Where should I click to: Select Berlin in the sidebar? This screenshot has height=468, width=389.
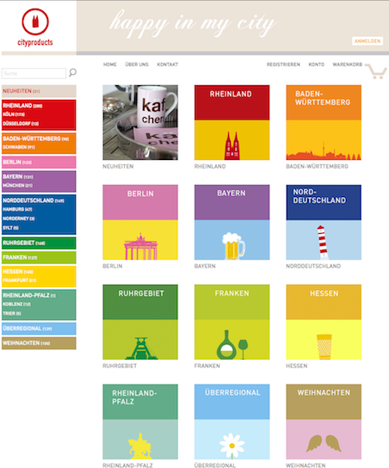point(39,162)
